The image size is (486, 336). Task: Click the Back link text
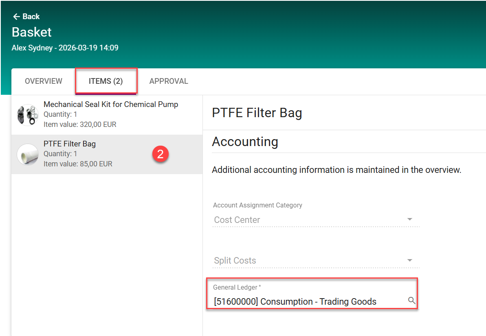tap(31, 17)
